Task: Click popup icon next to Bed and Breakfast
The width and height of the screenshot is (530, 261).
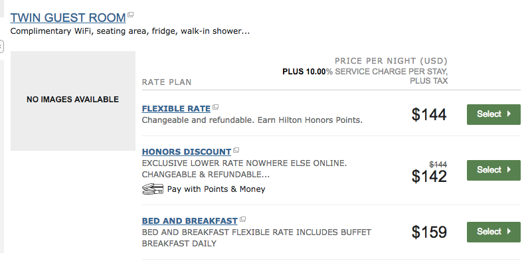Action: point(242,219)
